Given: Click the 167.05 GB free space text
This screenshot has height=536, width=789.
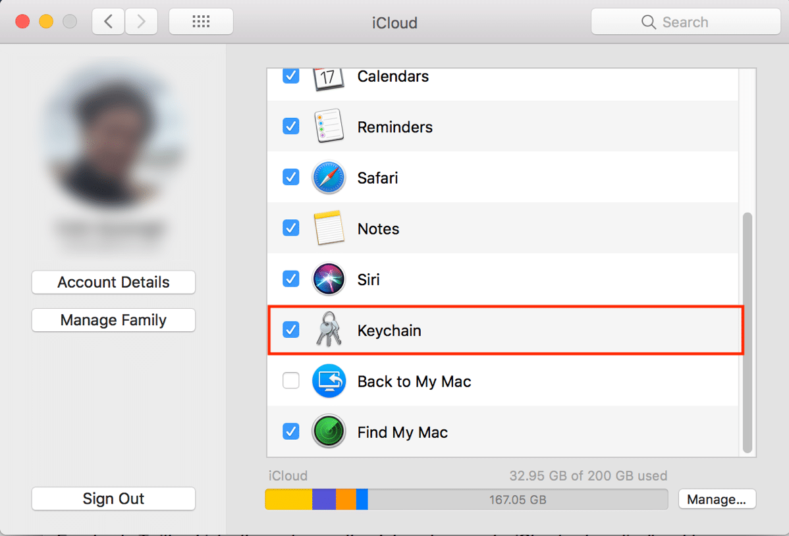Looking at the screenshot, I should (x=518, y=500).
